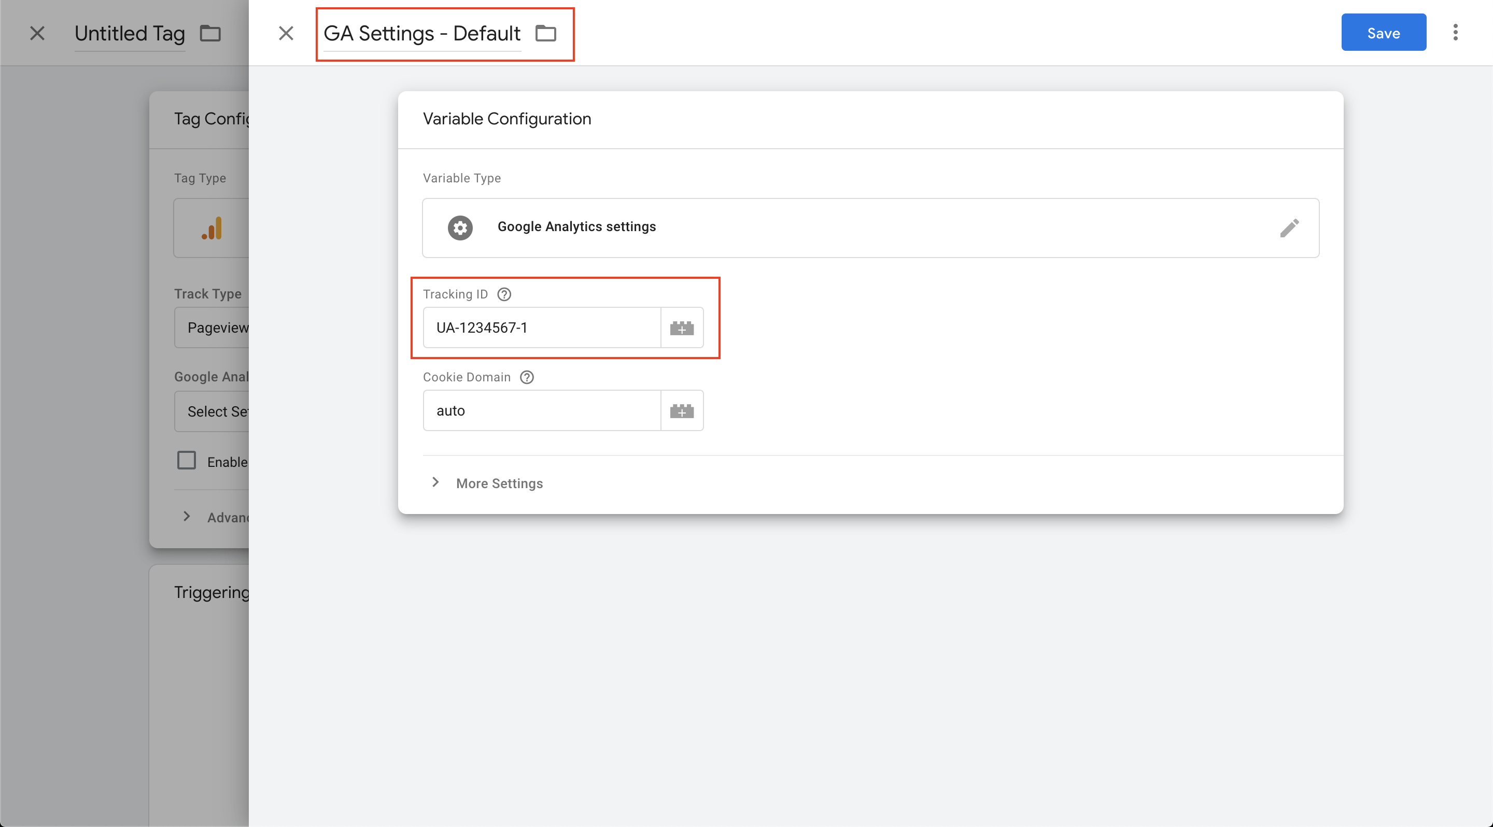Open the three-dot more actions menu
The image size is (1493, 827).
[1455, 33]
